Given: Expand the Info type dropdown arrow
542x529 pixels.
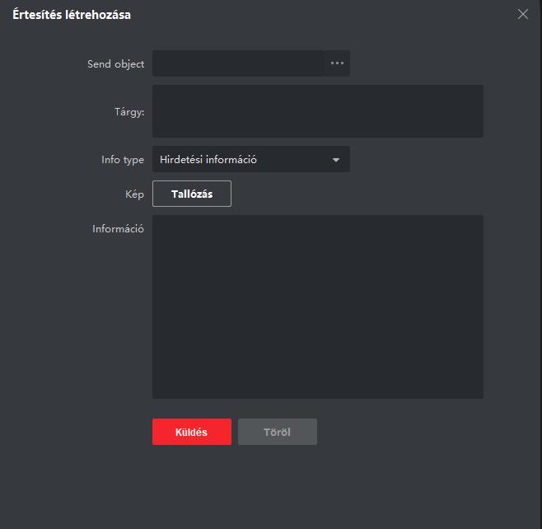Looking at the screenshot, I should pos(335,160).
